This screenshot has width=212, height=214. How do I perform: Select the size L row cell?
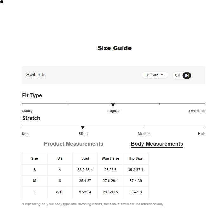(x=35, y=192)
